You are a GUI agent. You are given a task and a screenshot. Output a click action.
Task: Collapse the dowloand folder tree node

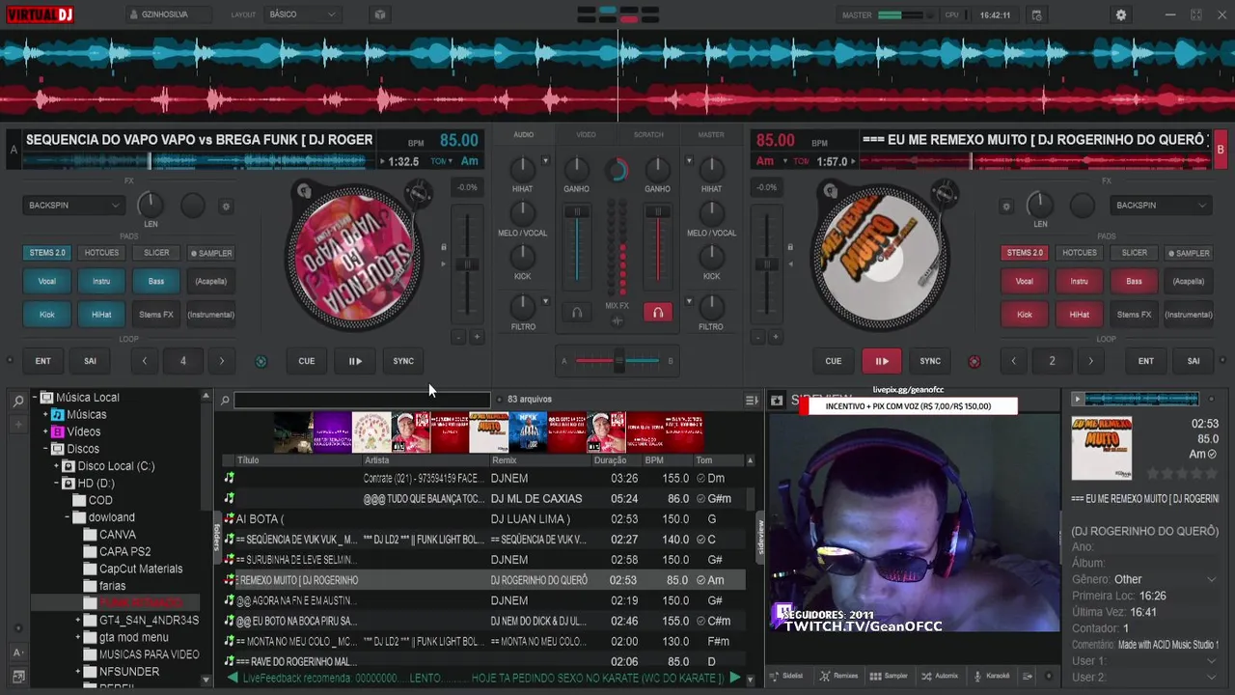click(x=68, y=517)
